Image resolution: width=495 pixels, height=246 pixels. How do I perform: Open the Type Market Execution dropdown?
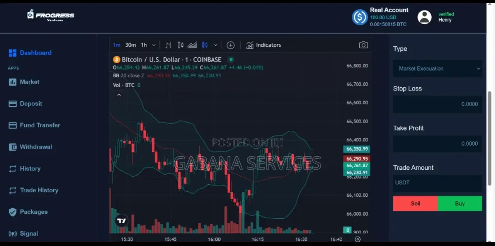point(438,69)
